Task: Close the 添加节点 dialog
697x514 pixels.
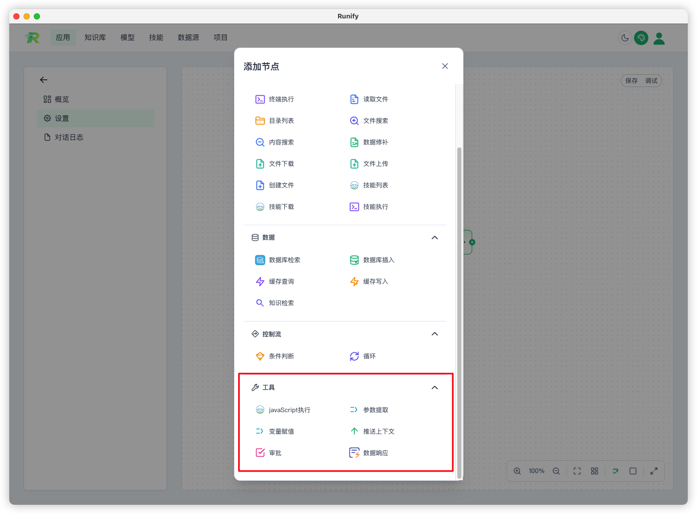Action: pos(445,66)
